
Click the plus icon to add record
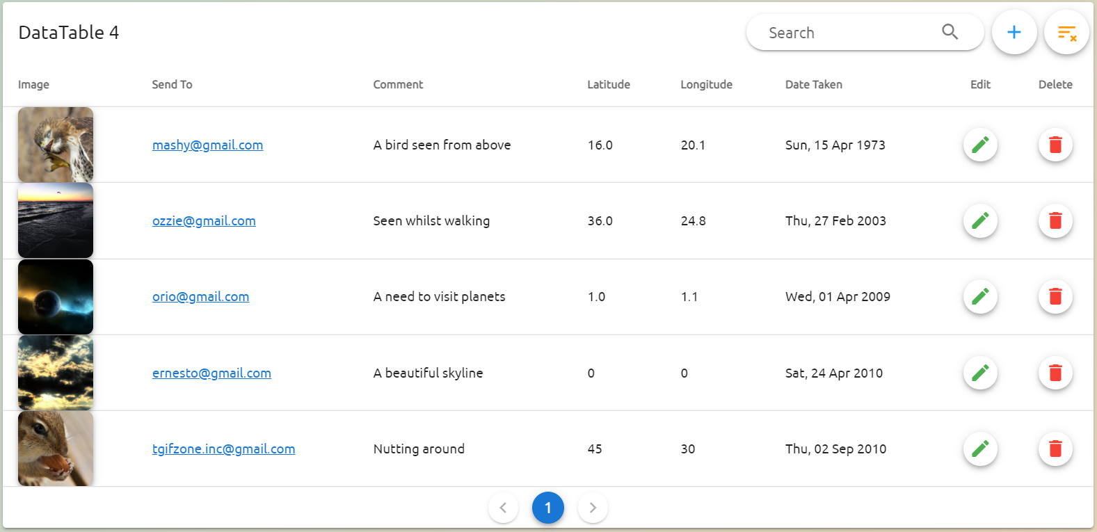[1014, 32]
